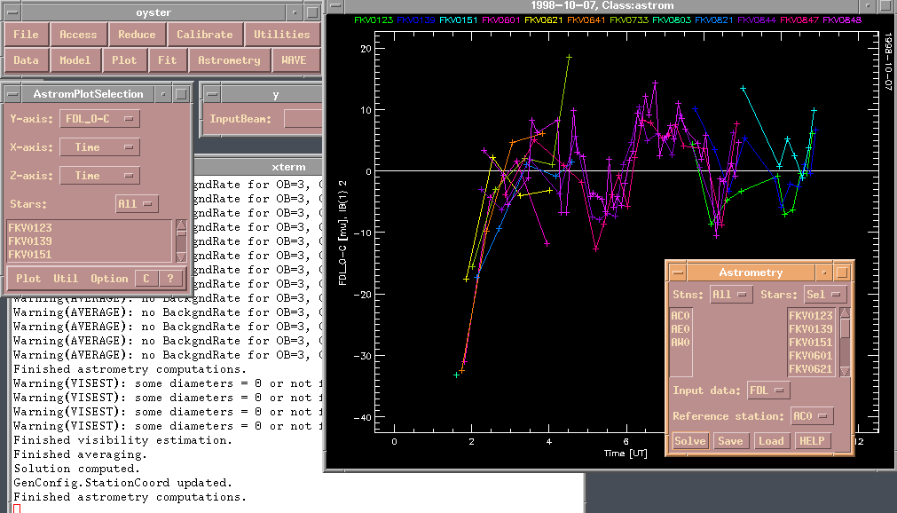Click the Solve button in Astrometry
897x513 pixels.
point(689,441)
